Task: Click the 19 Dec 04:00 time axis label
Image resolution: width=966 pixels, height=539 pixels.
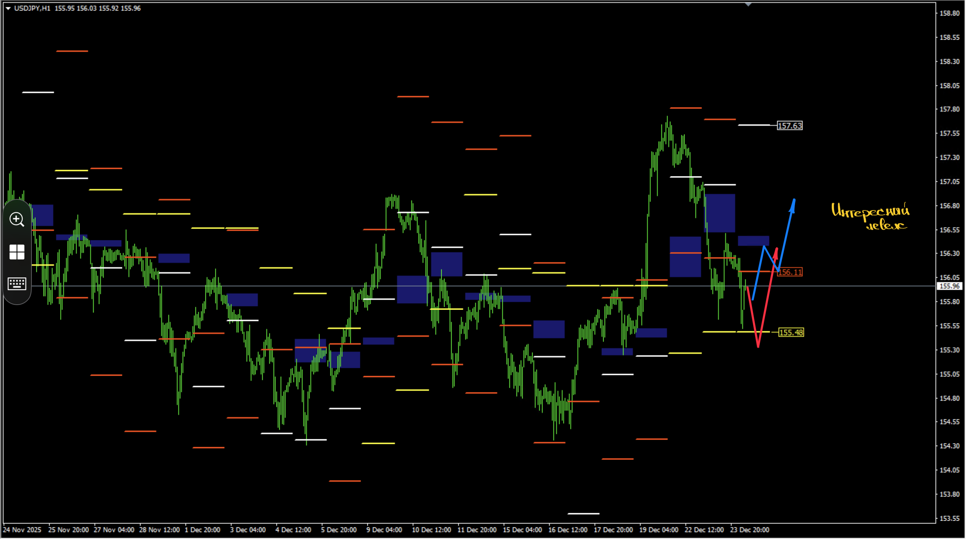Action: pos(658,529)
